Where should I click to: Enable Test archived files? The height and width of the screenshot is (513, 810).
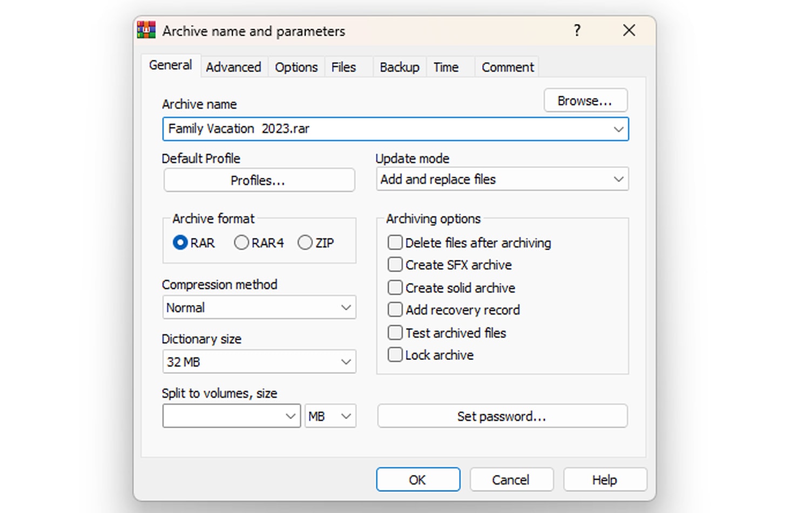(395, 332)
